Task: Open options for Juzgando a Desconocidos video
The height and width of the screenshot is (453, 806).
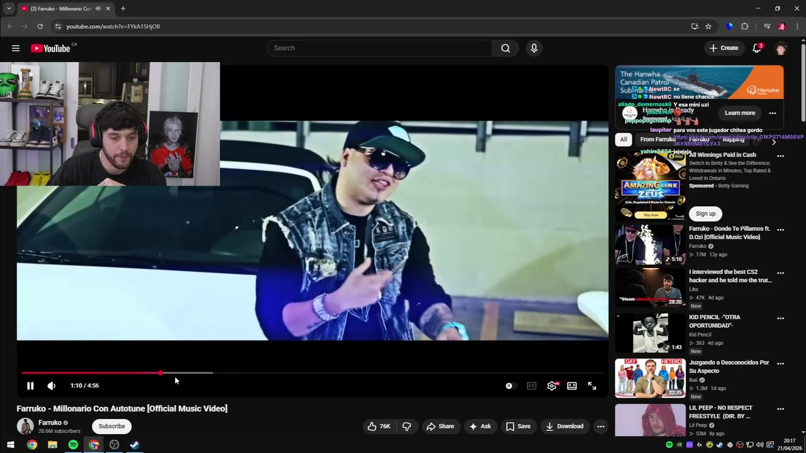Action: point(781,364)
